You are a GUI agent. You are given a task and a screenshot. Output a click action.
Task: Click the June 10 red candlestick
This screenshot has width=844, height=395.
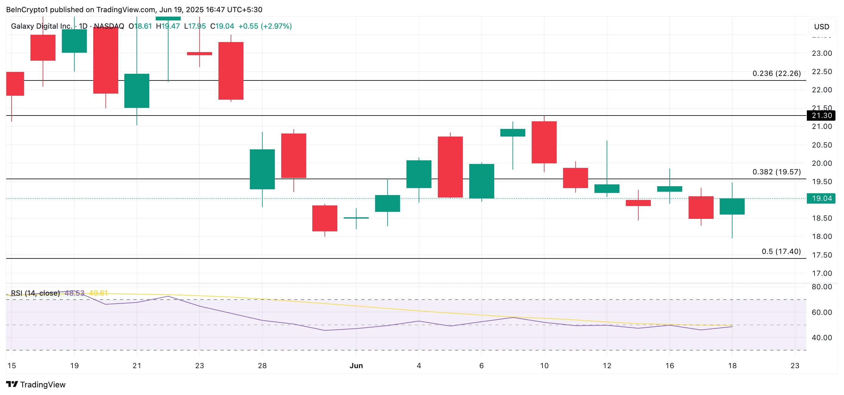544,142
